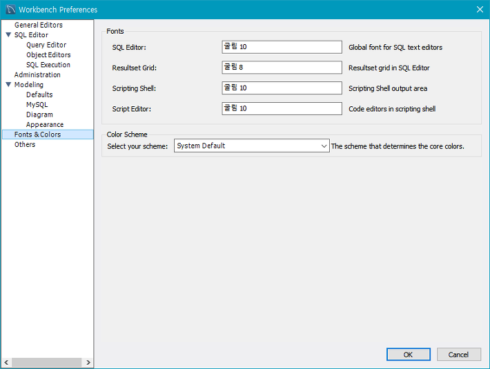Click 'Global font for SQL text editors' description
This screenshot has height=369, width=490.
pos(395,47)
